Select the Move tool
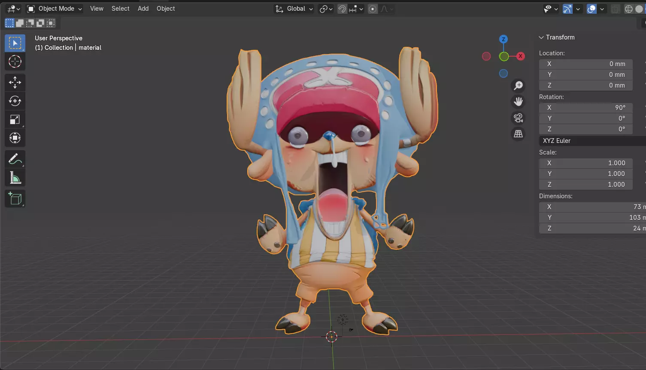 pos(15,82)
